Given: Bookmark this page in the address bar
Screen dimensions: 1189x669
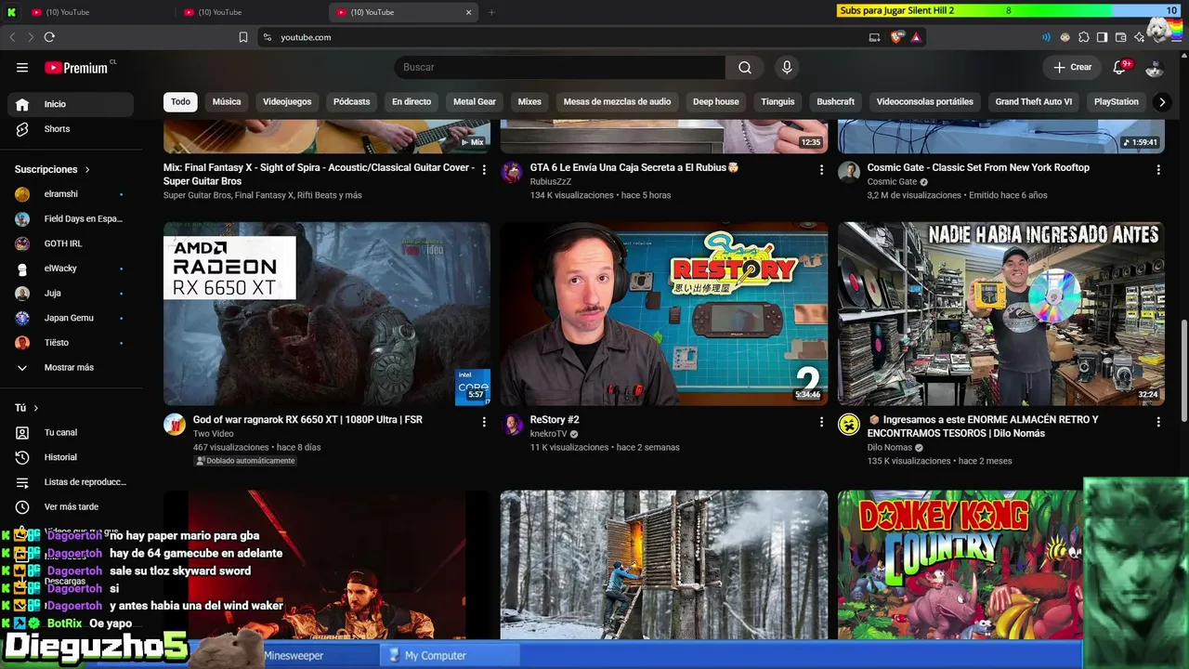Looking at the screenshot, I should click(x=243, y=37).
